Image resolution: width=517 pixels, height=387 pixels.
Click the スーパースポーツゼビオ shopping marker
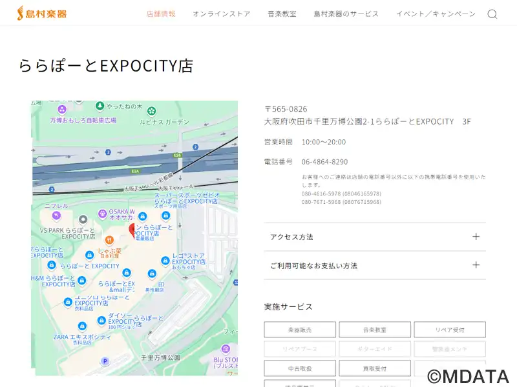[x=165, y=215]
